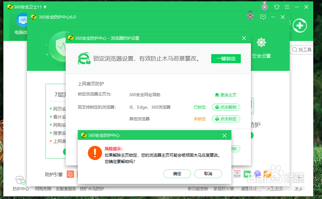This screenshot has width=322, height=199.
Task: Select the 上网首 list item
Action: click(x=58, y=141)
